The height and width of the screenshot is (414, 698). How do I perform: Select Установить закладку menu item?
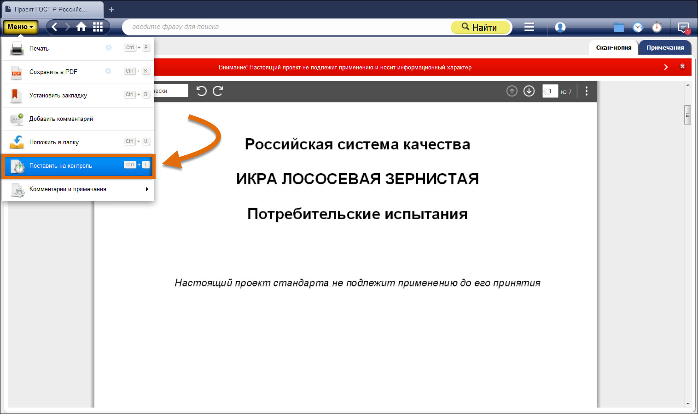click(x=78, y=95)
